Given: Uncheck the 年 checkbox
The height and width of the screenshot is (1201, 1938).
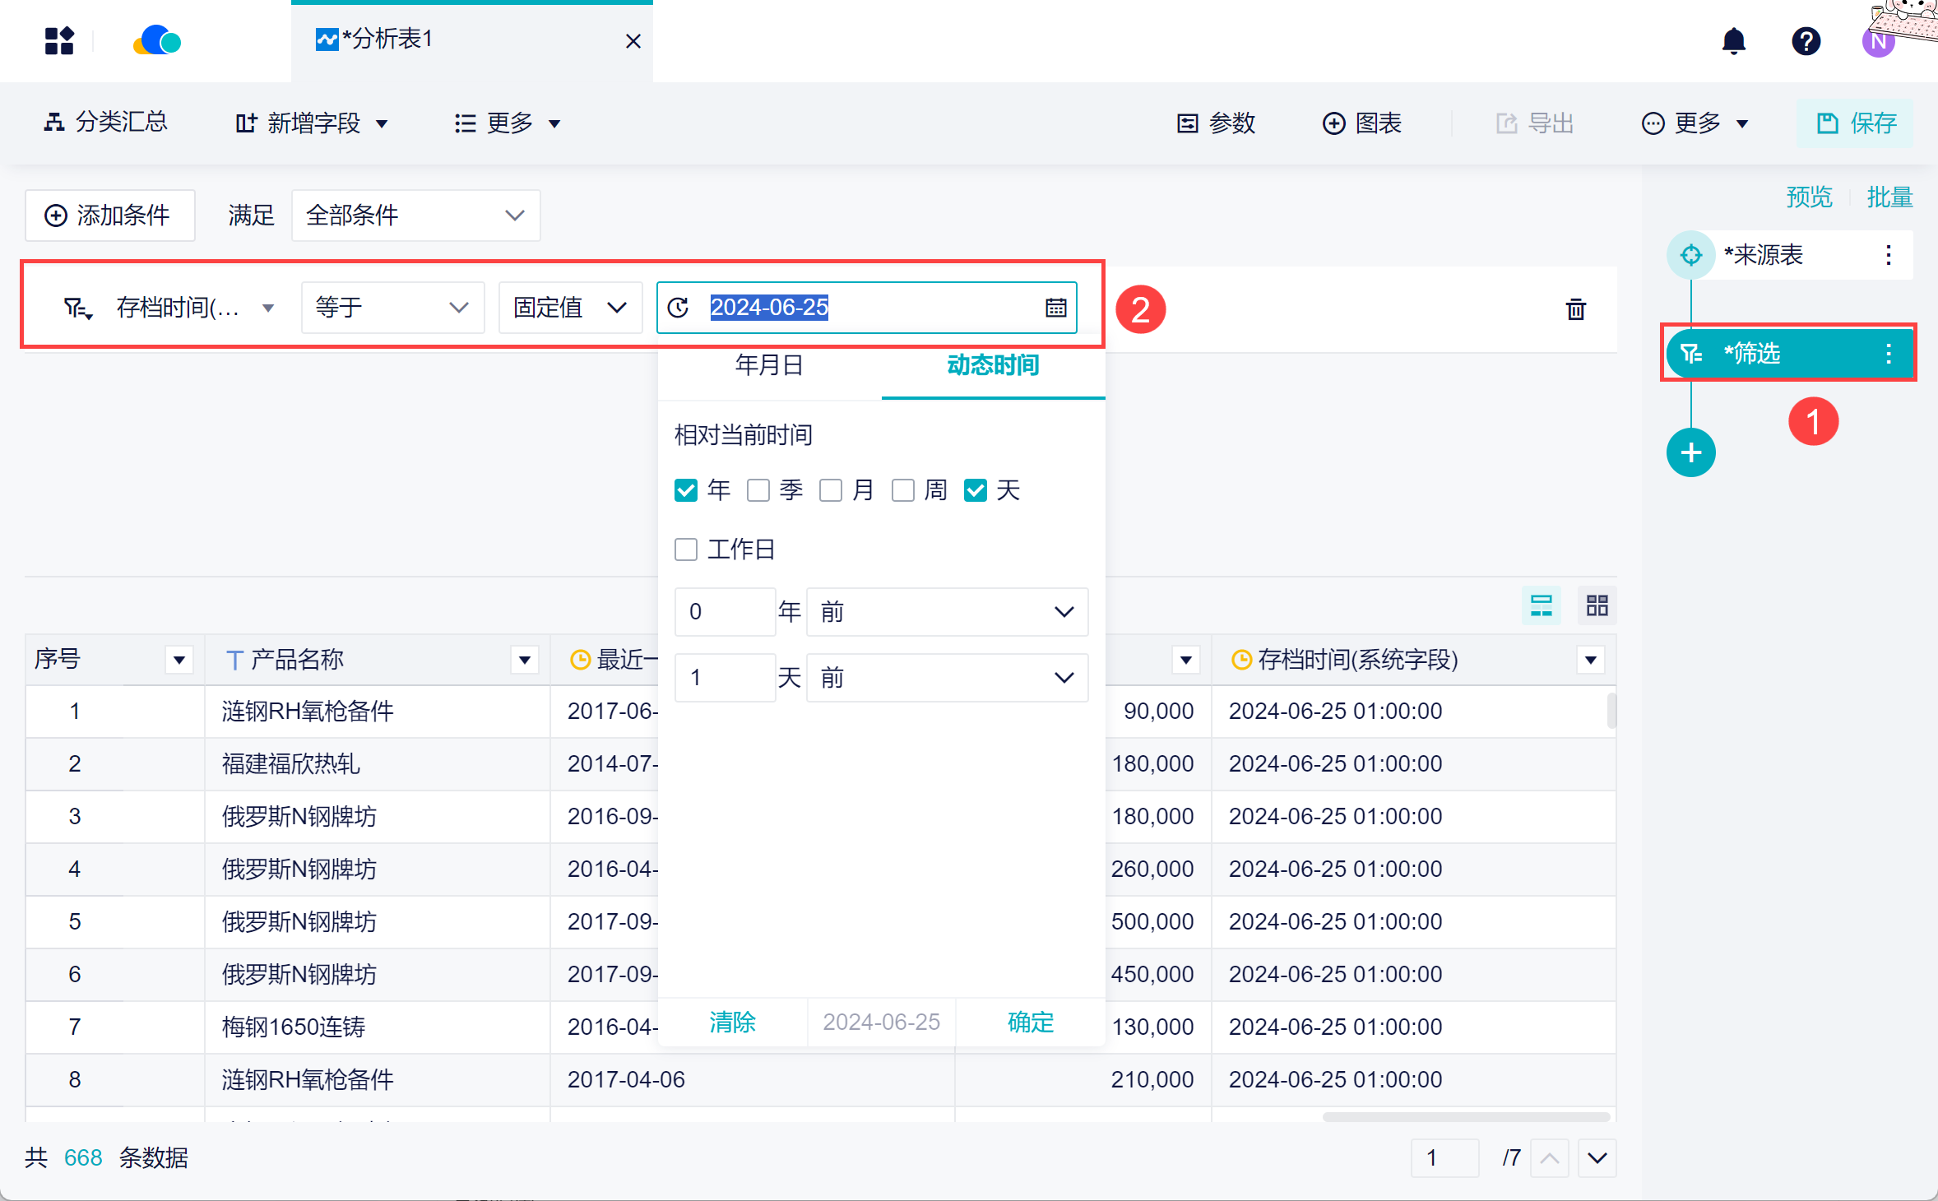Looking at the screenshot, I should point(685,490).
